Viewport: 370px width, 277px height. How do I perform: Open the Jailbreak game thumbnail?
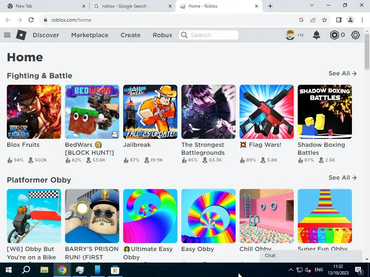point(150,112)
